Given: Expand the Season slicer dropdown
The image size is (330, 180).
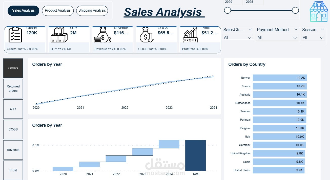Looking at the screenshot, I should 322,30.
